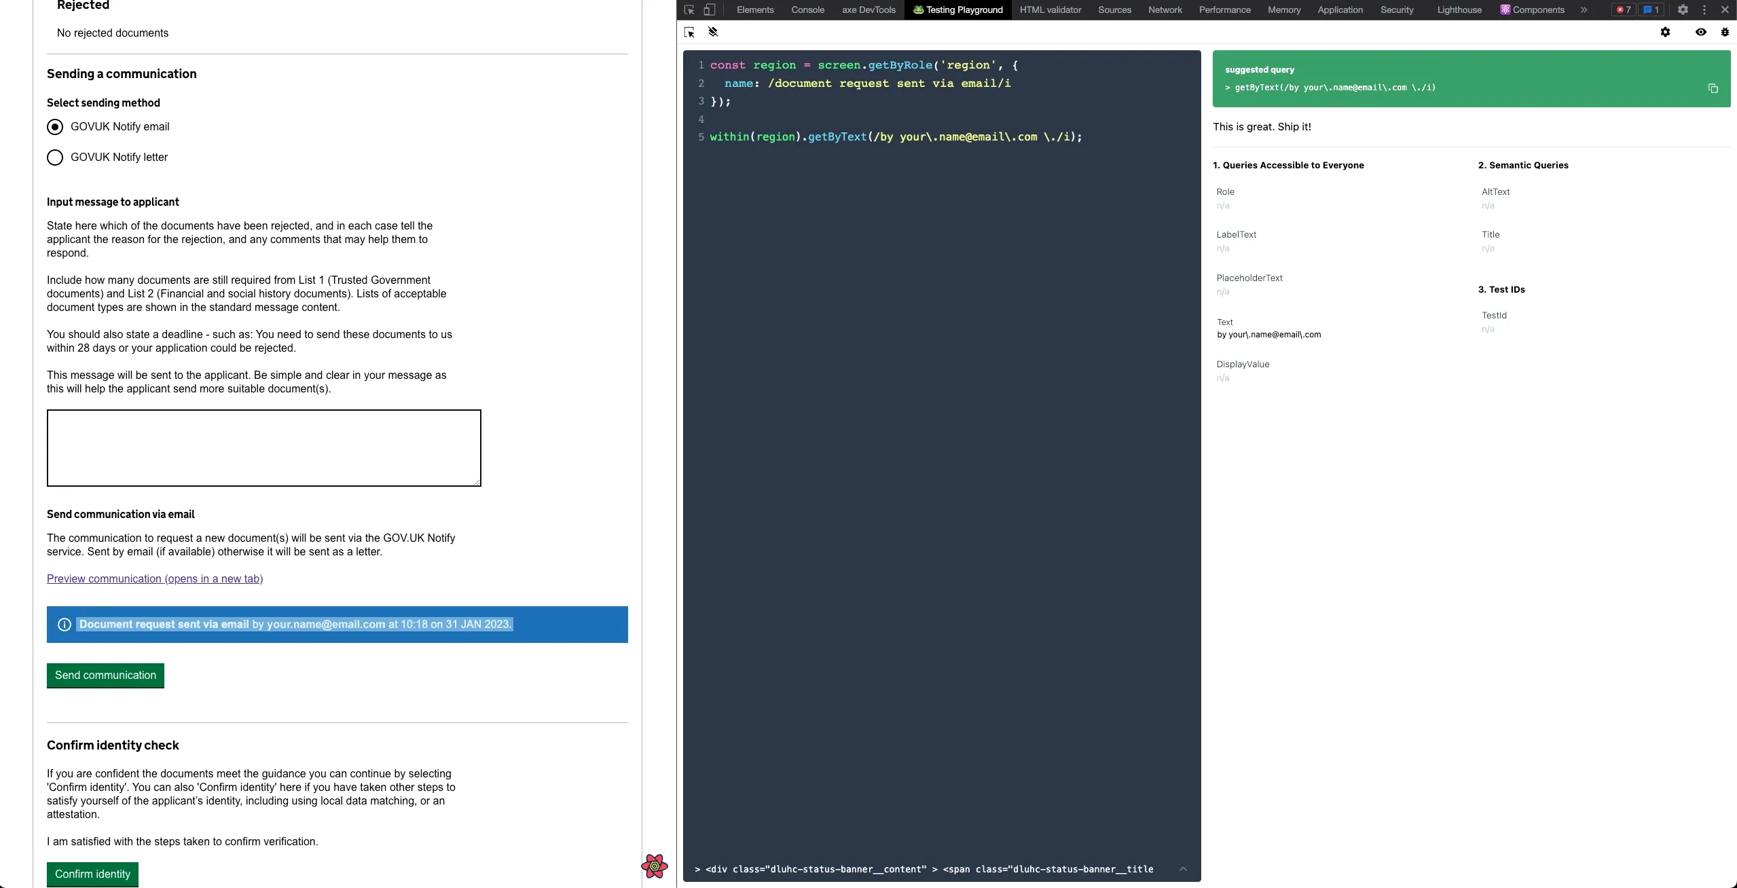Collapse the dluhc-status-banner element in the bottom panel
This screenshot has width=1737, height=888.
[x=1184, y=870]
